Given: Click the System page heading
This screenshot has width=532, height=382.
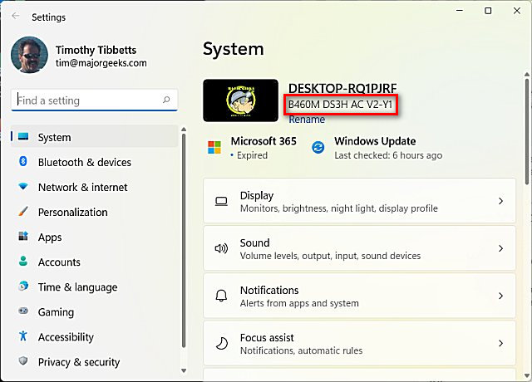Looking at the screenshot, I should (234, 49).
